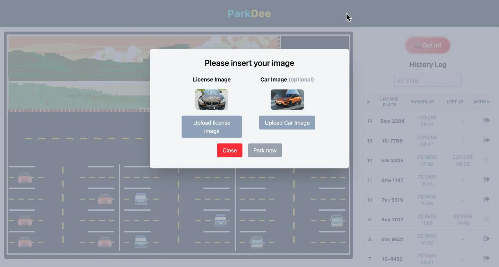Image resolution: width=499 pixels, height=267 pixels.
Task: Click the Upload license image button
Action: pos(212,127)
